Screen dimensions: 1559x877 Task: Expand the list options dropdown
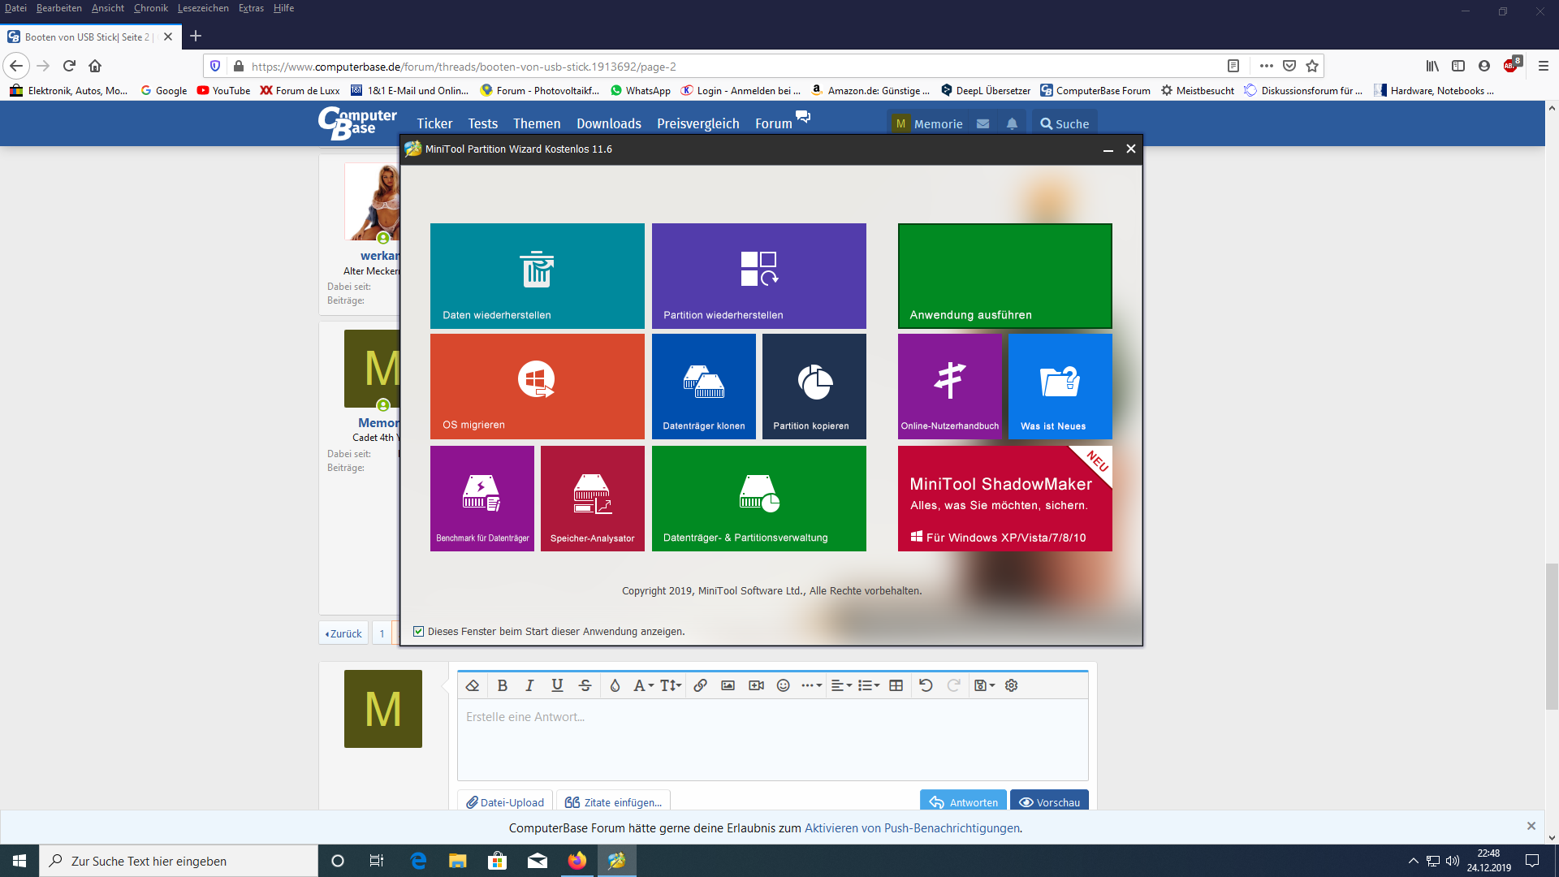(869, 685)
